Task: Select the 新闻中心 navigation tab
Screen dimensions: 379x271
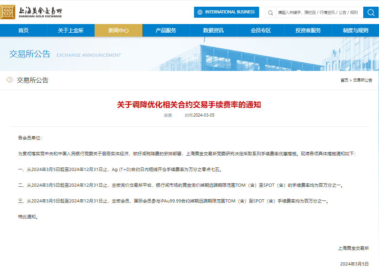Action: pos(118,30)
